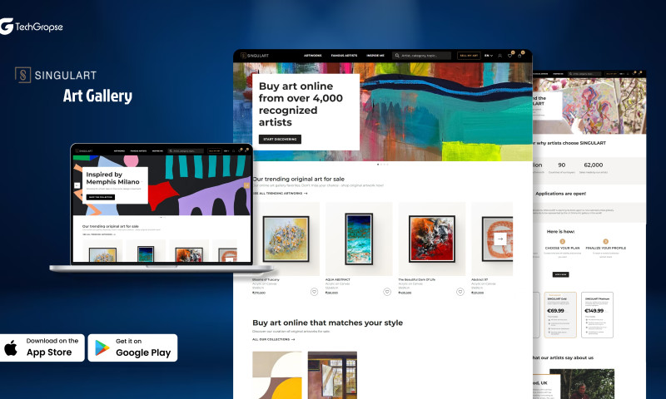
Task: Open The Beautiful Dark Of Life artwork thumbnail
Action: pyautogui.click(x=432, y=239)
